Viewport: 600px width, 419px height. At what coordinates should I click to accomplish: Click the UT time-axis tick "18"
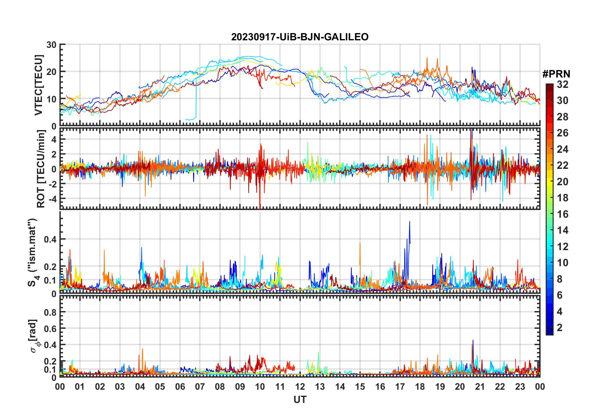point(420,387)
